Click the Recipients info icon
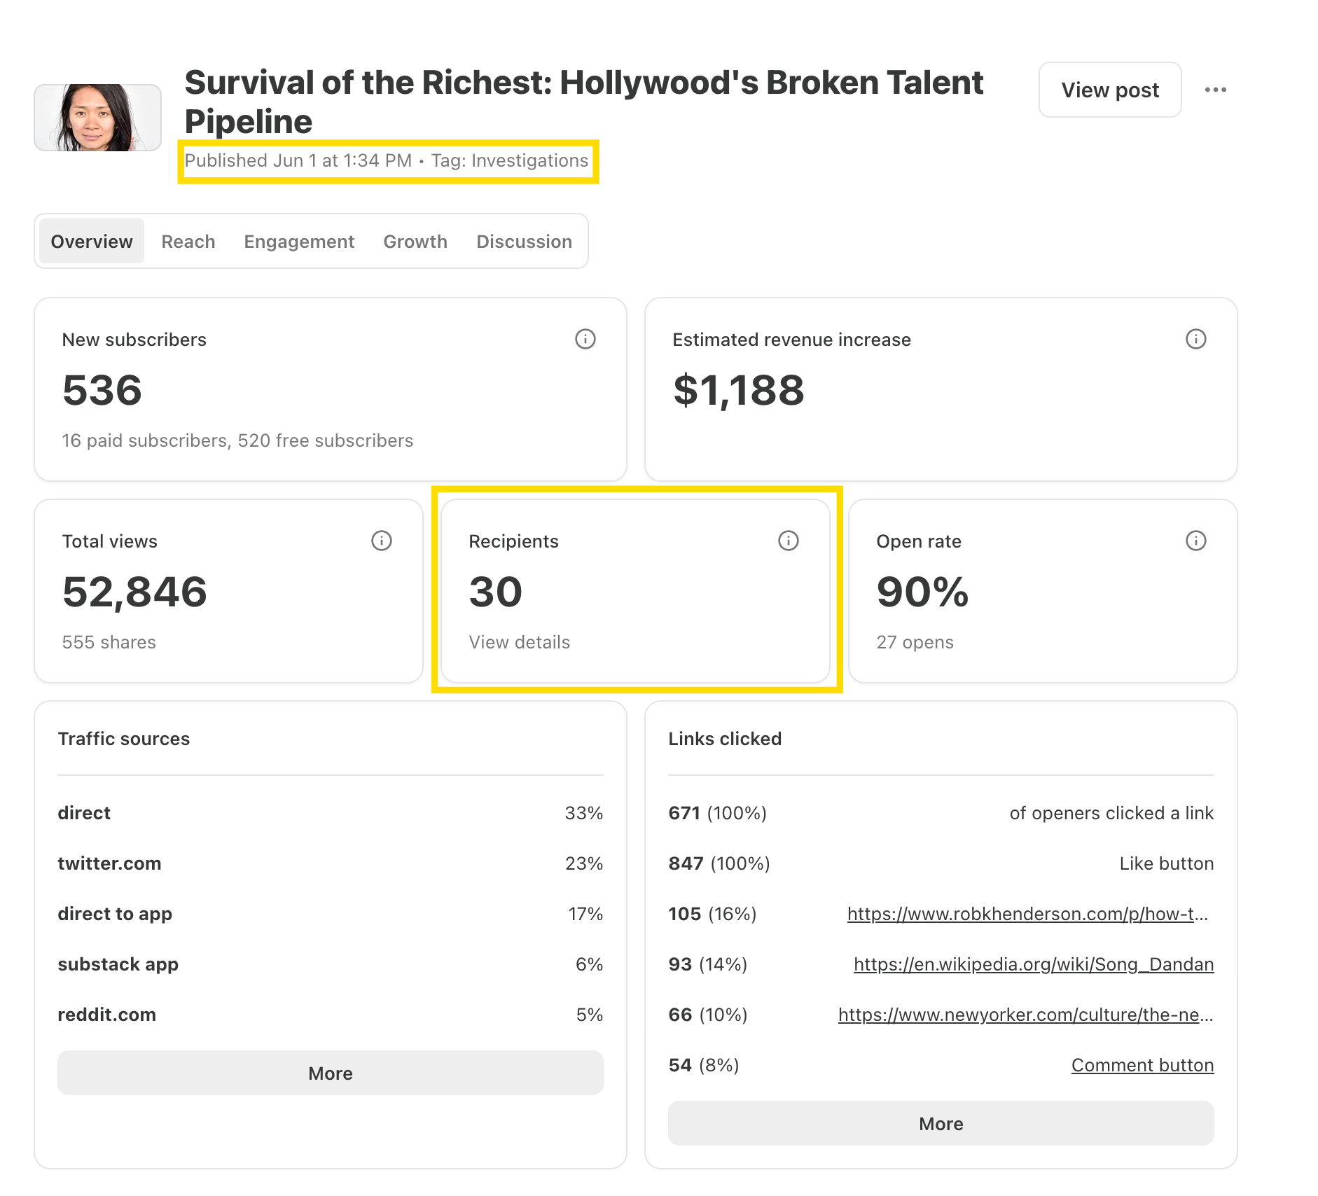The height and width of the screenshot is (1196, 1318). [789, 541]
